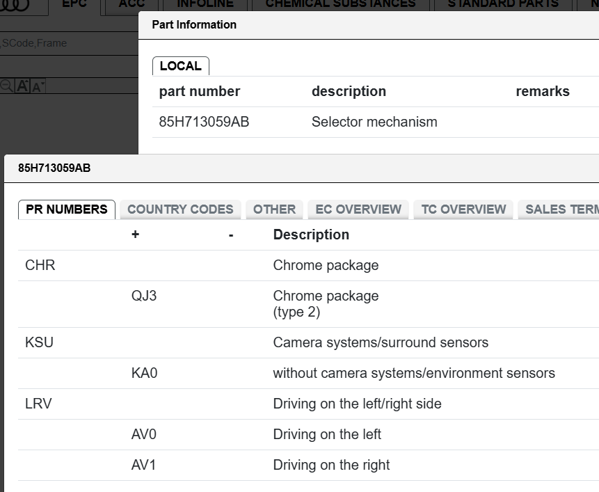Select the PR NUMBERS tab
The image size is (599, 492).
pyautogui.click(x=67, y=209)
